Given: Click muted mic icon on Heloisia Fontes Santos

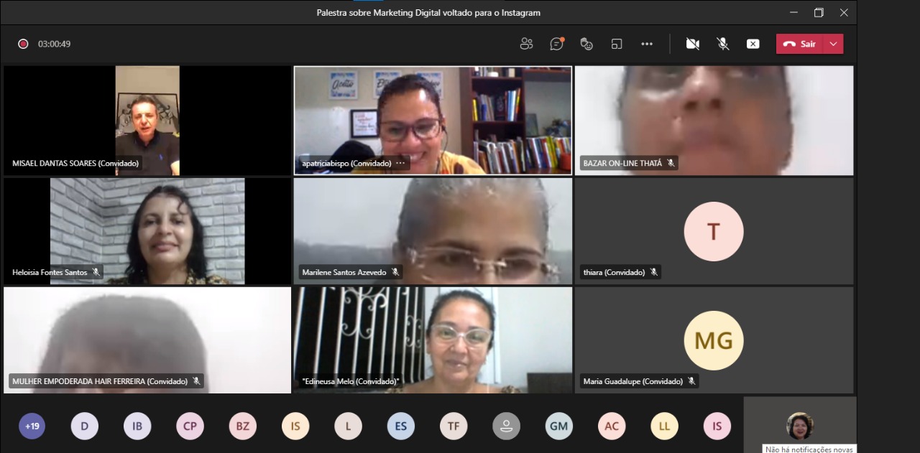Looking at the screenshot, I should pyautogui.click(x=96, y=272).
